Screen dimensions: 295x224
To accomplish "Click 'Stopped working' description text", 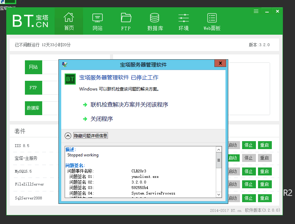I will (x=83, y=155).
